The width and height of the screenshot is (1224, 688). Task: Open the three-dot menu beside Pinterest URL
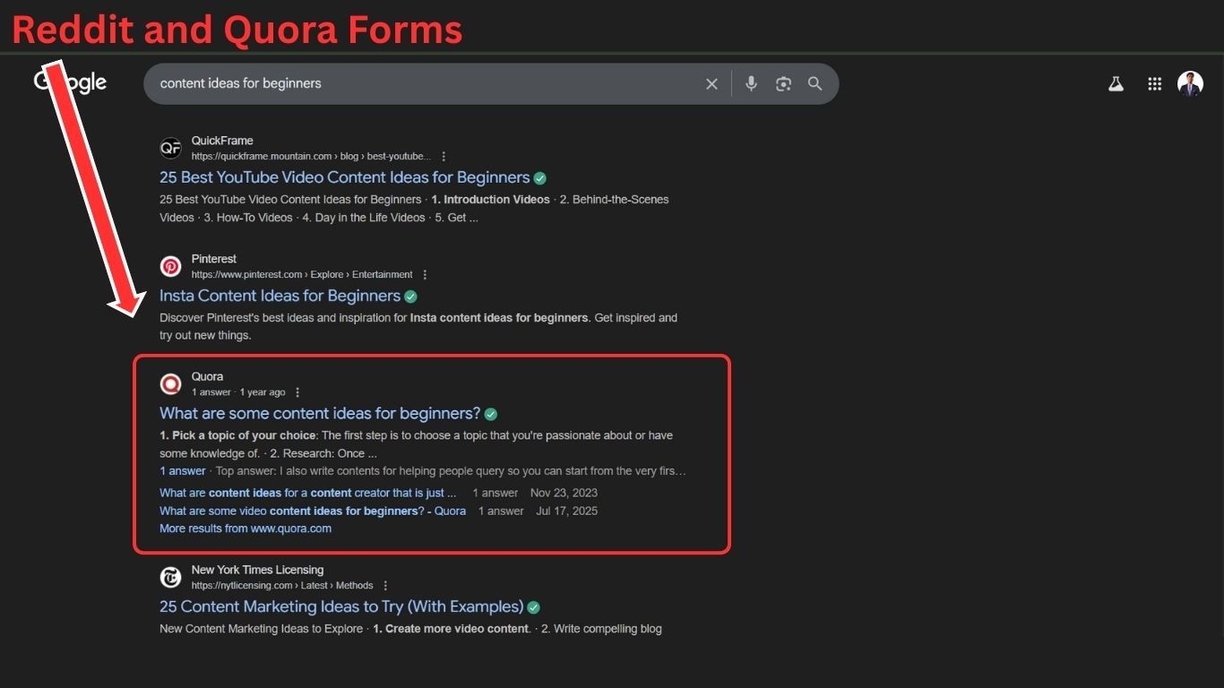click(425, 275)
